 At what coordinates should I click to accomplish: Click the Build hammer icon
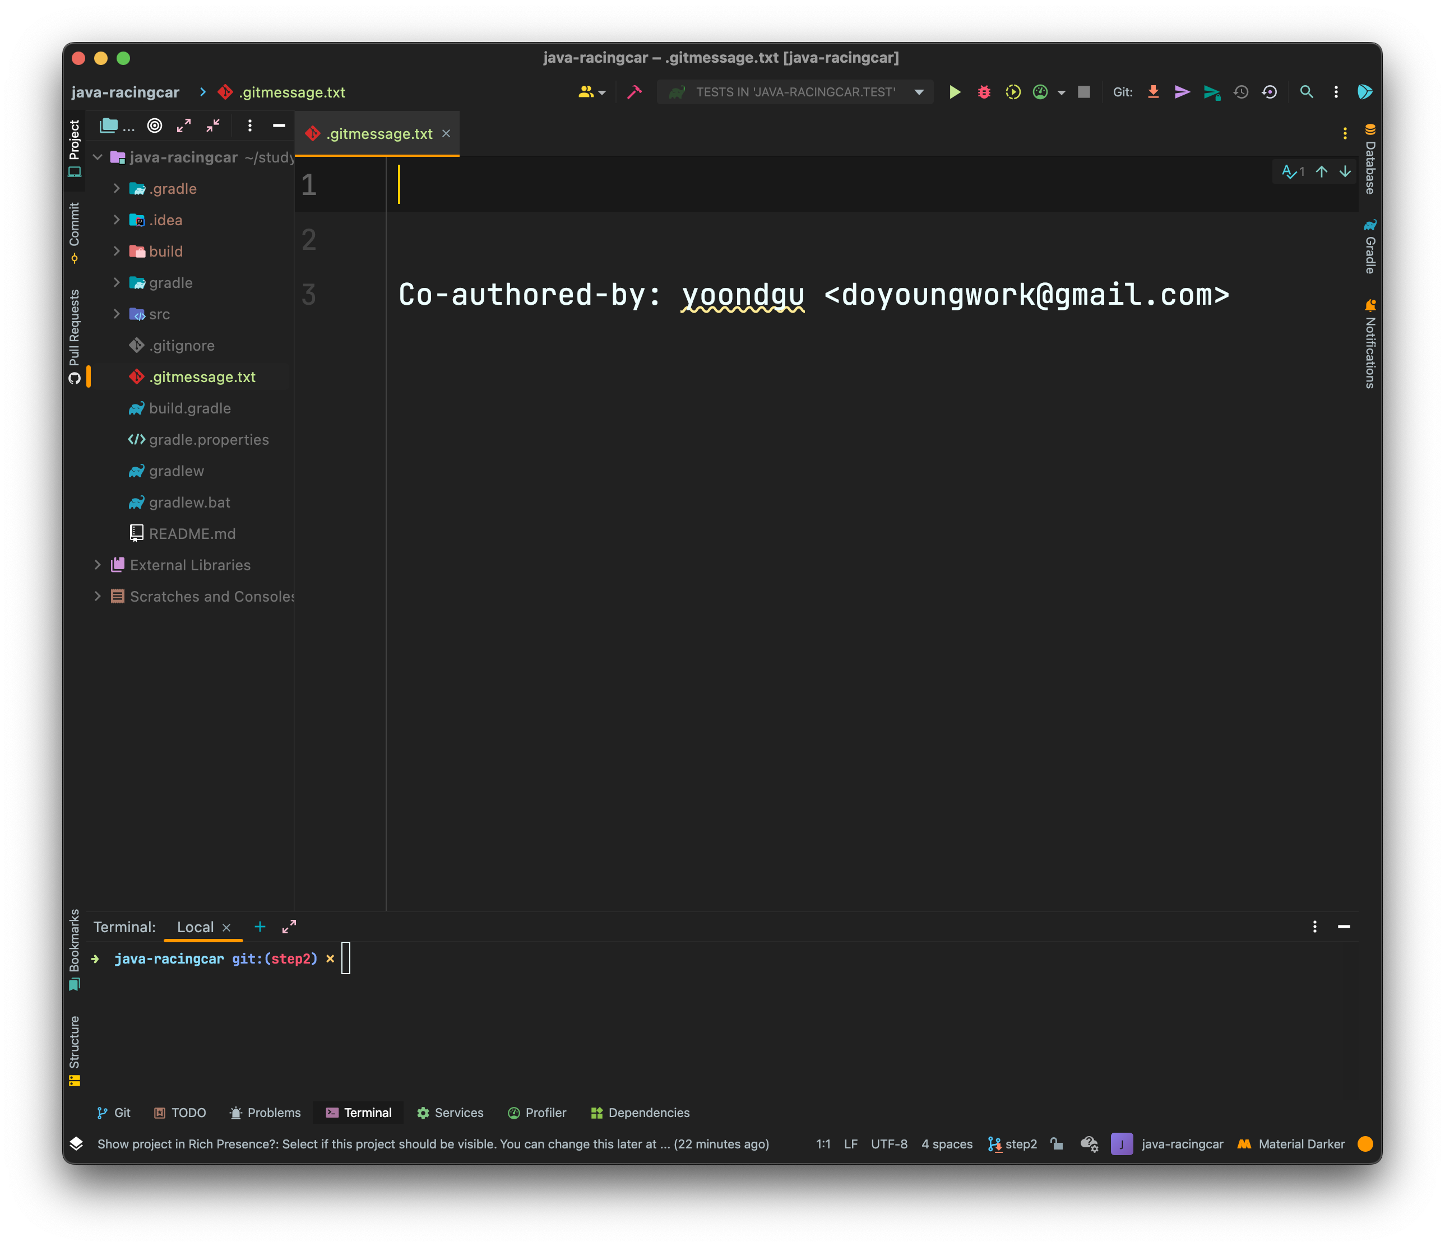(x=634, y=92)
